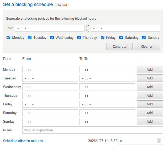Focus the Rules regular expression field
Image resolution: width=165 pixels, height=146 pixels.
92,130
